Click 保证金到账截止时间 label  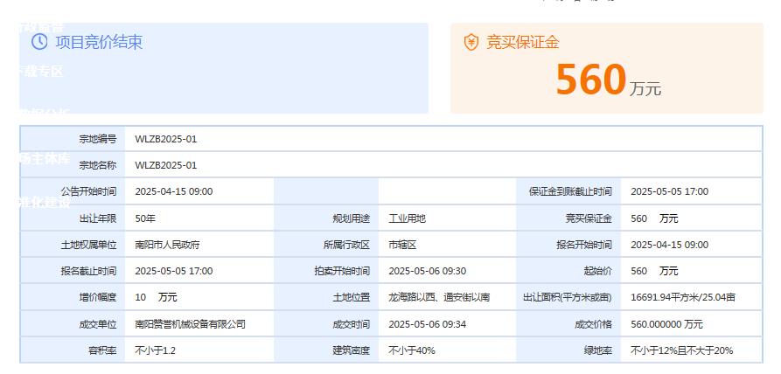(x=570, y=191)
